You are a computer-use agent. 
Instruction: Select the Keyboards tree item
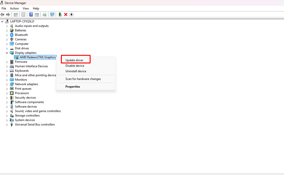point(22,71)
